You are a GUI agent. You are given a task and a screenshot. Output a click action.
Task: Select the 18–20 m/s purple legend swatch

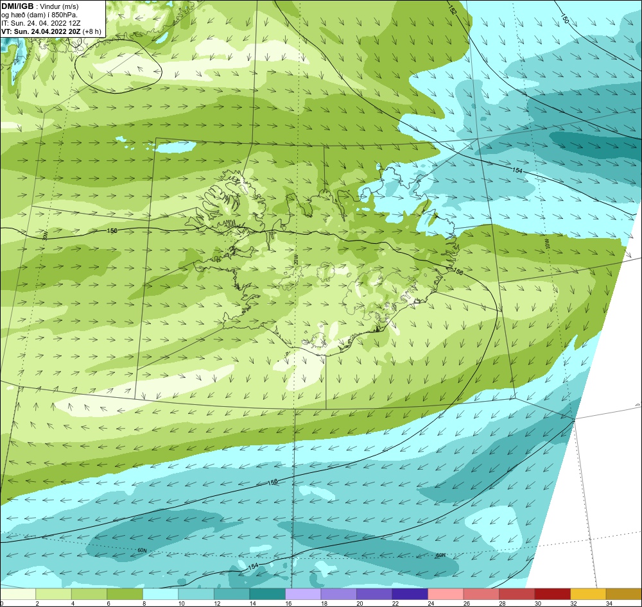338,594
